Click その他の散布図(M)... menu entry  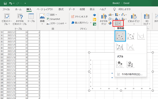(131, 74)
